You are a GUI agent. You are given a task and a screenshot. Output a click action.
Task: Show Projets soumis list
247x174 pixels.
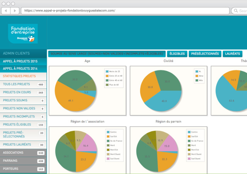coord(23,100)
